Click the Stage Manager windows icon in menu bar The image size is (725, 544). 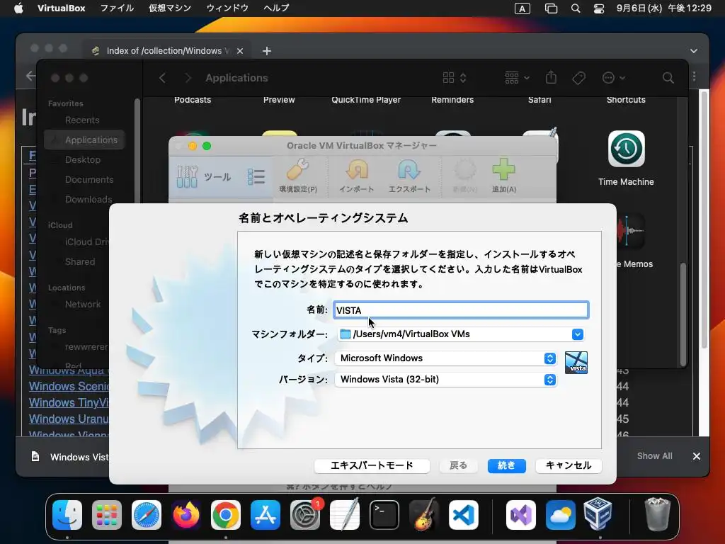pyautogui.click(x=551, y=8)
